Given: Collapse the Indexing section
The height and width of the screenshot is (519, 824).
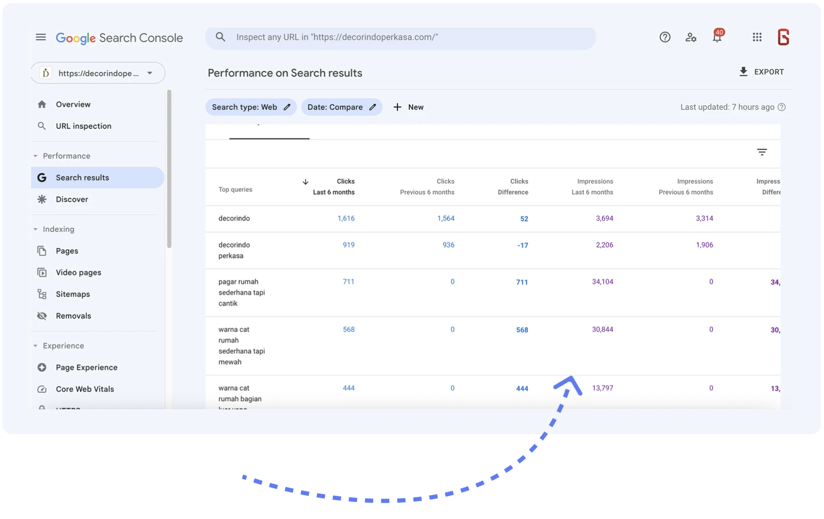Looking at the screenshot, I should [35, 229].
